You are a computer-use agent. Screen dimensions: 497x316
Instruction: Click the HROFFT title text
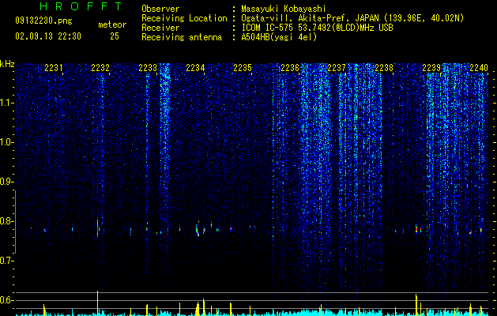[81, 6]
